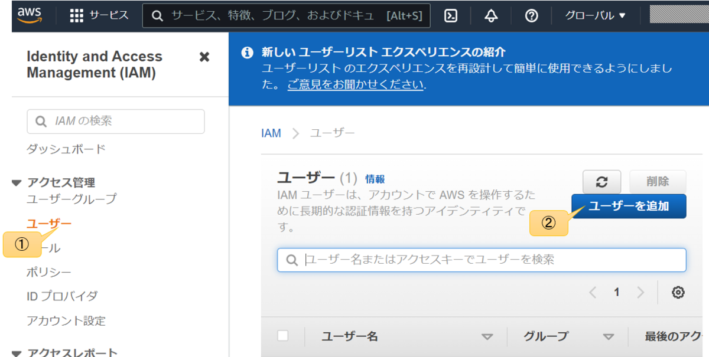Open the グローバル region dropdown
This screenshot has height=357, width=709.
(595, 16)
